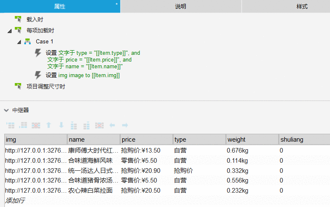Click the Case 1 case icon
The image size is (330, 207).
pos(27,41)
